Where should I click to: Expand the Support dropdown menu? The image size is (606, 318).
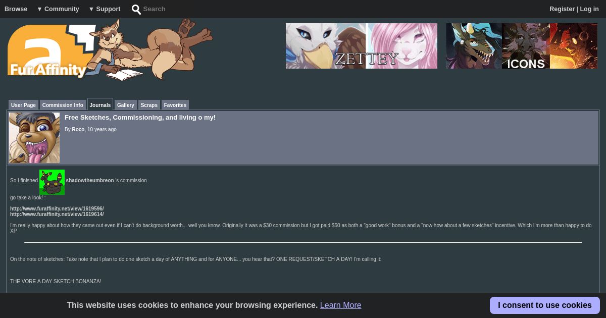(x=105, y=9)
